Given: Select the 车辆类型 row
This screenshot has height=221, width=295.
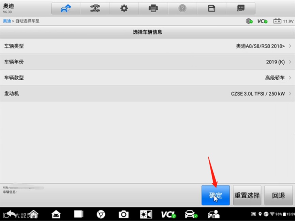Looking at the screenshot, I should click(x=147, y=46).
